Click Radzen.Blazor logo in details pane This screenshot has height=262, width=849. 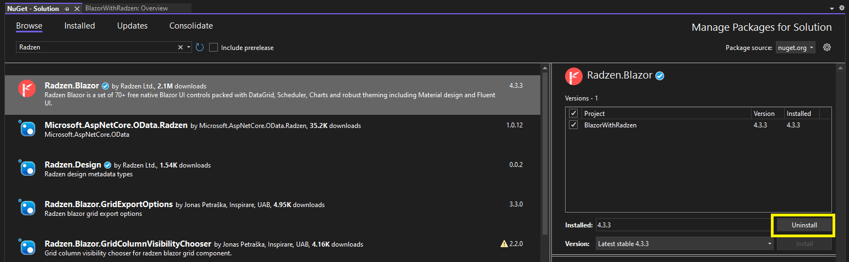point(574,76)
